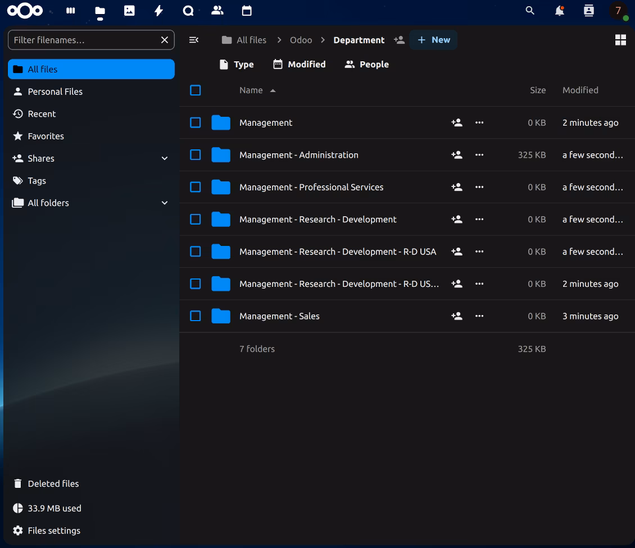
Task: Expand the Shares section chevron
Action: pyautogui.click(x=165, y=158)
